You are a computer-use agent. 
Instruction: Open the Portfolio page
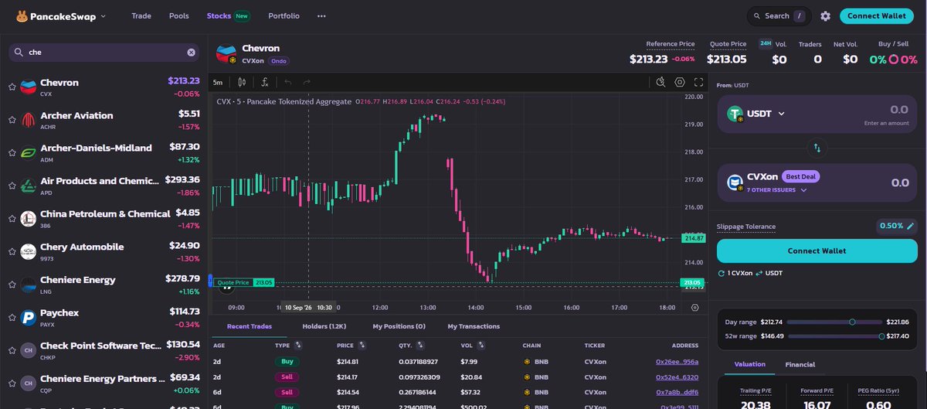tap(284, 15)
